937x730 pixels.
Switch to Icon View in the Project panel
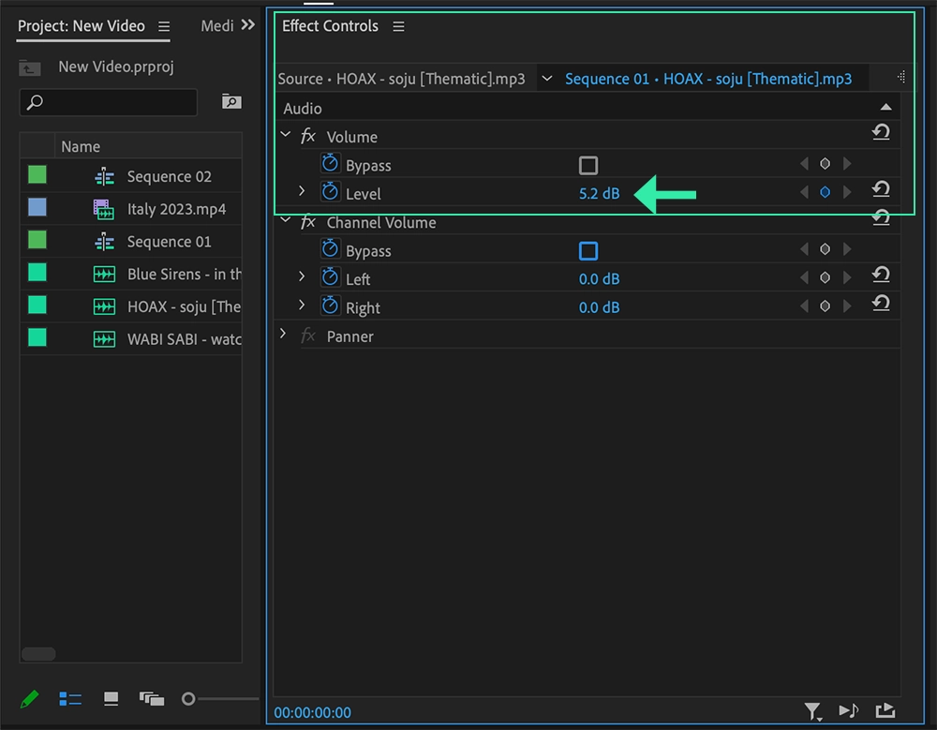(110, 698)
